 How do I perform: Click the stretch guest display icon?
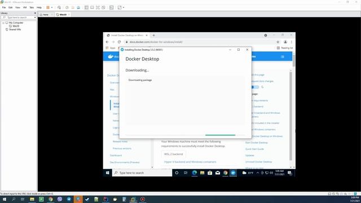click(x=120, y=7)
